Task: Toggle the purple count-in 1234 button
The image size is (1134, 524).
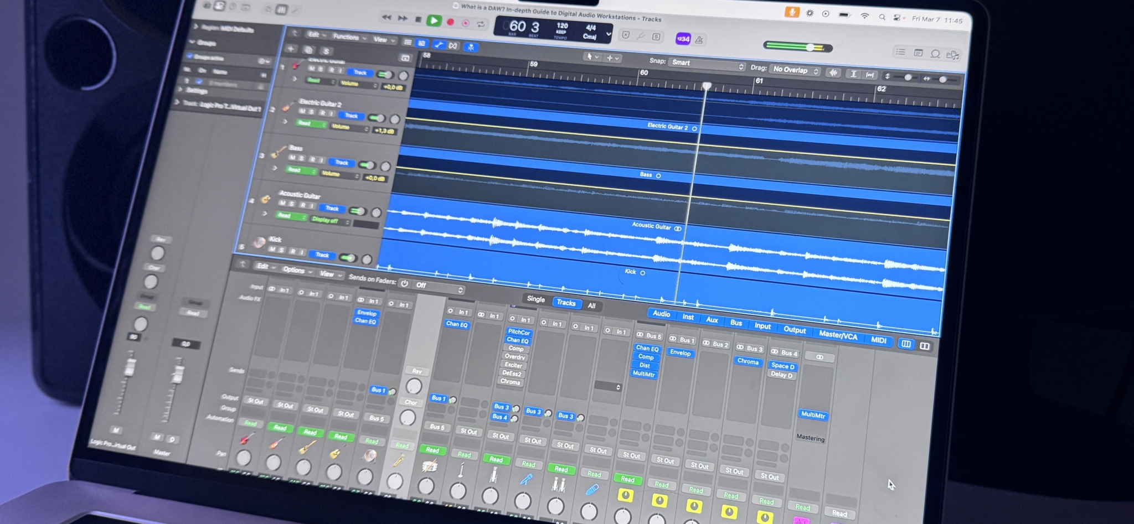Action: pyautogui.click(x=683, y=39)
